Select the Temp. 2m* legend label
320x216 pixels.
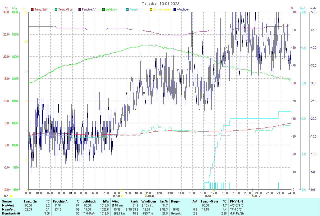41,9
